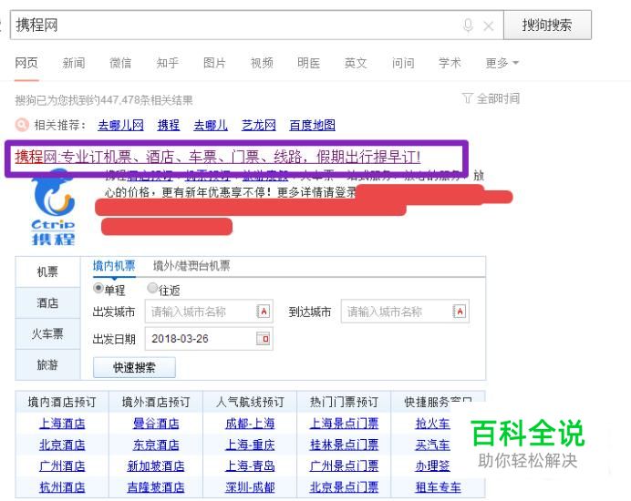Screen dimensions: 631x501
Task: Open 租车专车 link
Action: [x=438, y=487]
